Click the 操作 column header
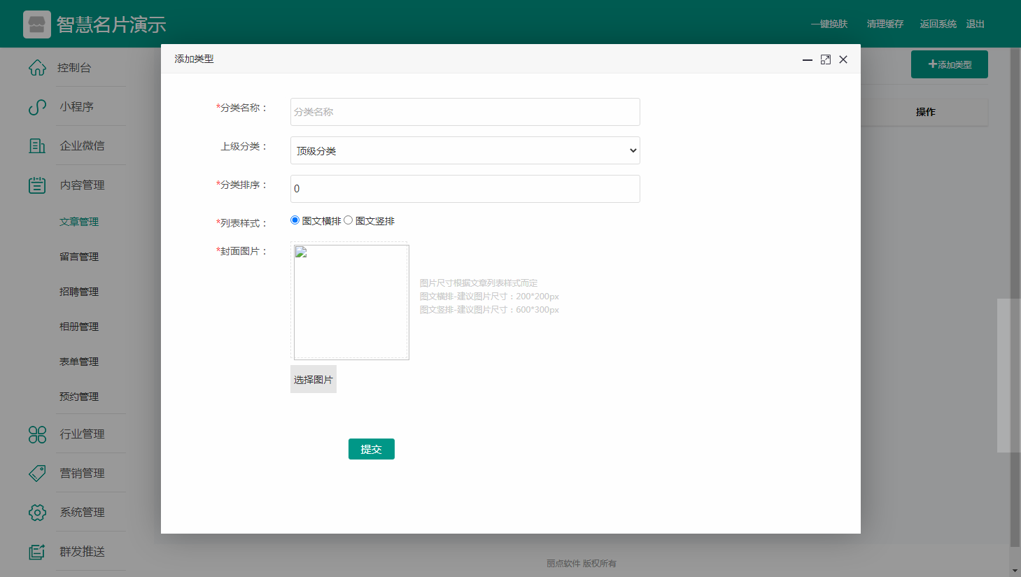The image size is (1021, 577). click(x=926, y=112)
